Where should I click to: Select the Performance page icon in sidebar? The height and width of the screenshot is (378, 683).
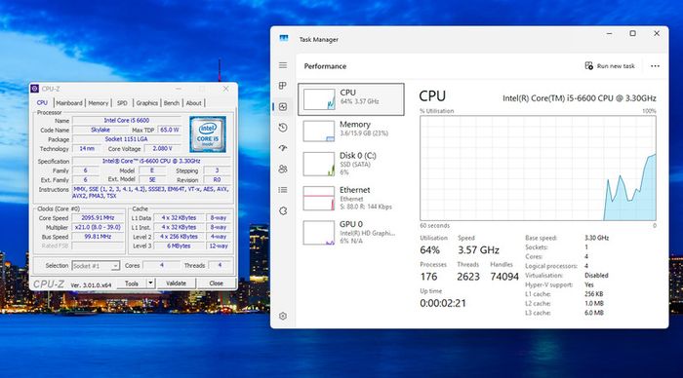[x=283, y=106]
